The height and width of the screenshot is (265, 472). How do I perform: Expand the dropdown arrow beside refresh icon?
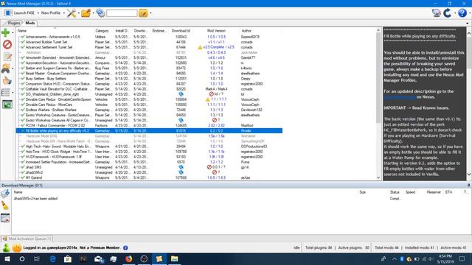(x=454, y=13)
